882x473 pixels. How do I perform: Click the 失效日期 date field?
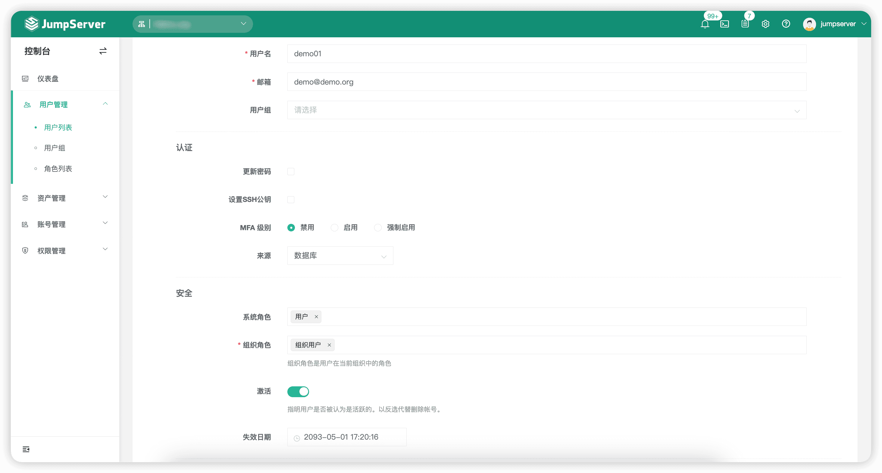coord(346,437)
